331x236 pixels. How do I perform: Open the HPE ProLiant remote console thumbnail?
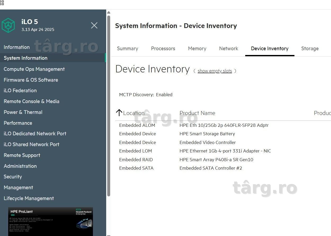coord(51,221)
